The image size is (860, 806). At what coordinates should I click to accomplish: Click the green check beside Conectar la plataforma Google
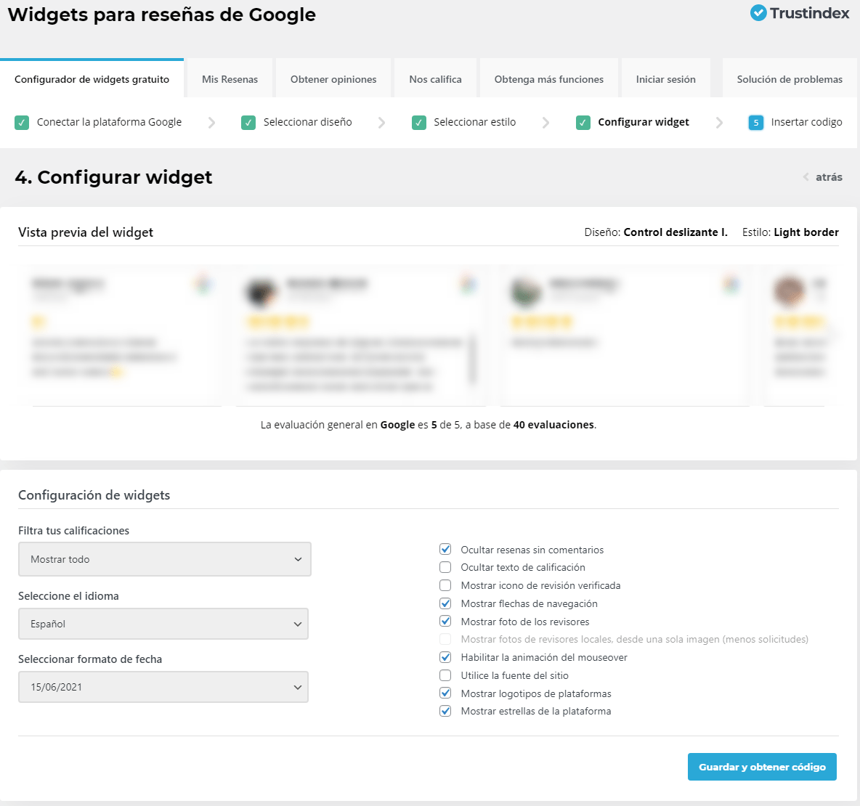(22, 123)
